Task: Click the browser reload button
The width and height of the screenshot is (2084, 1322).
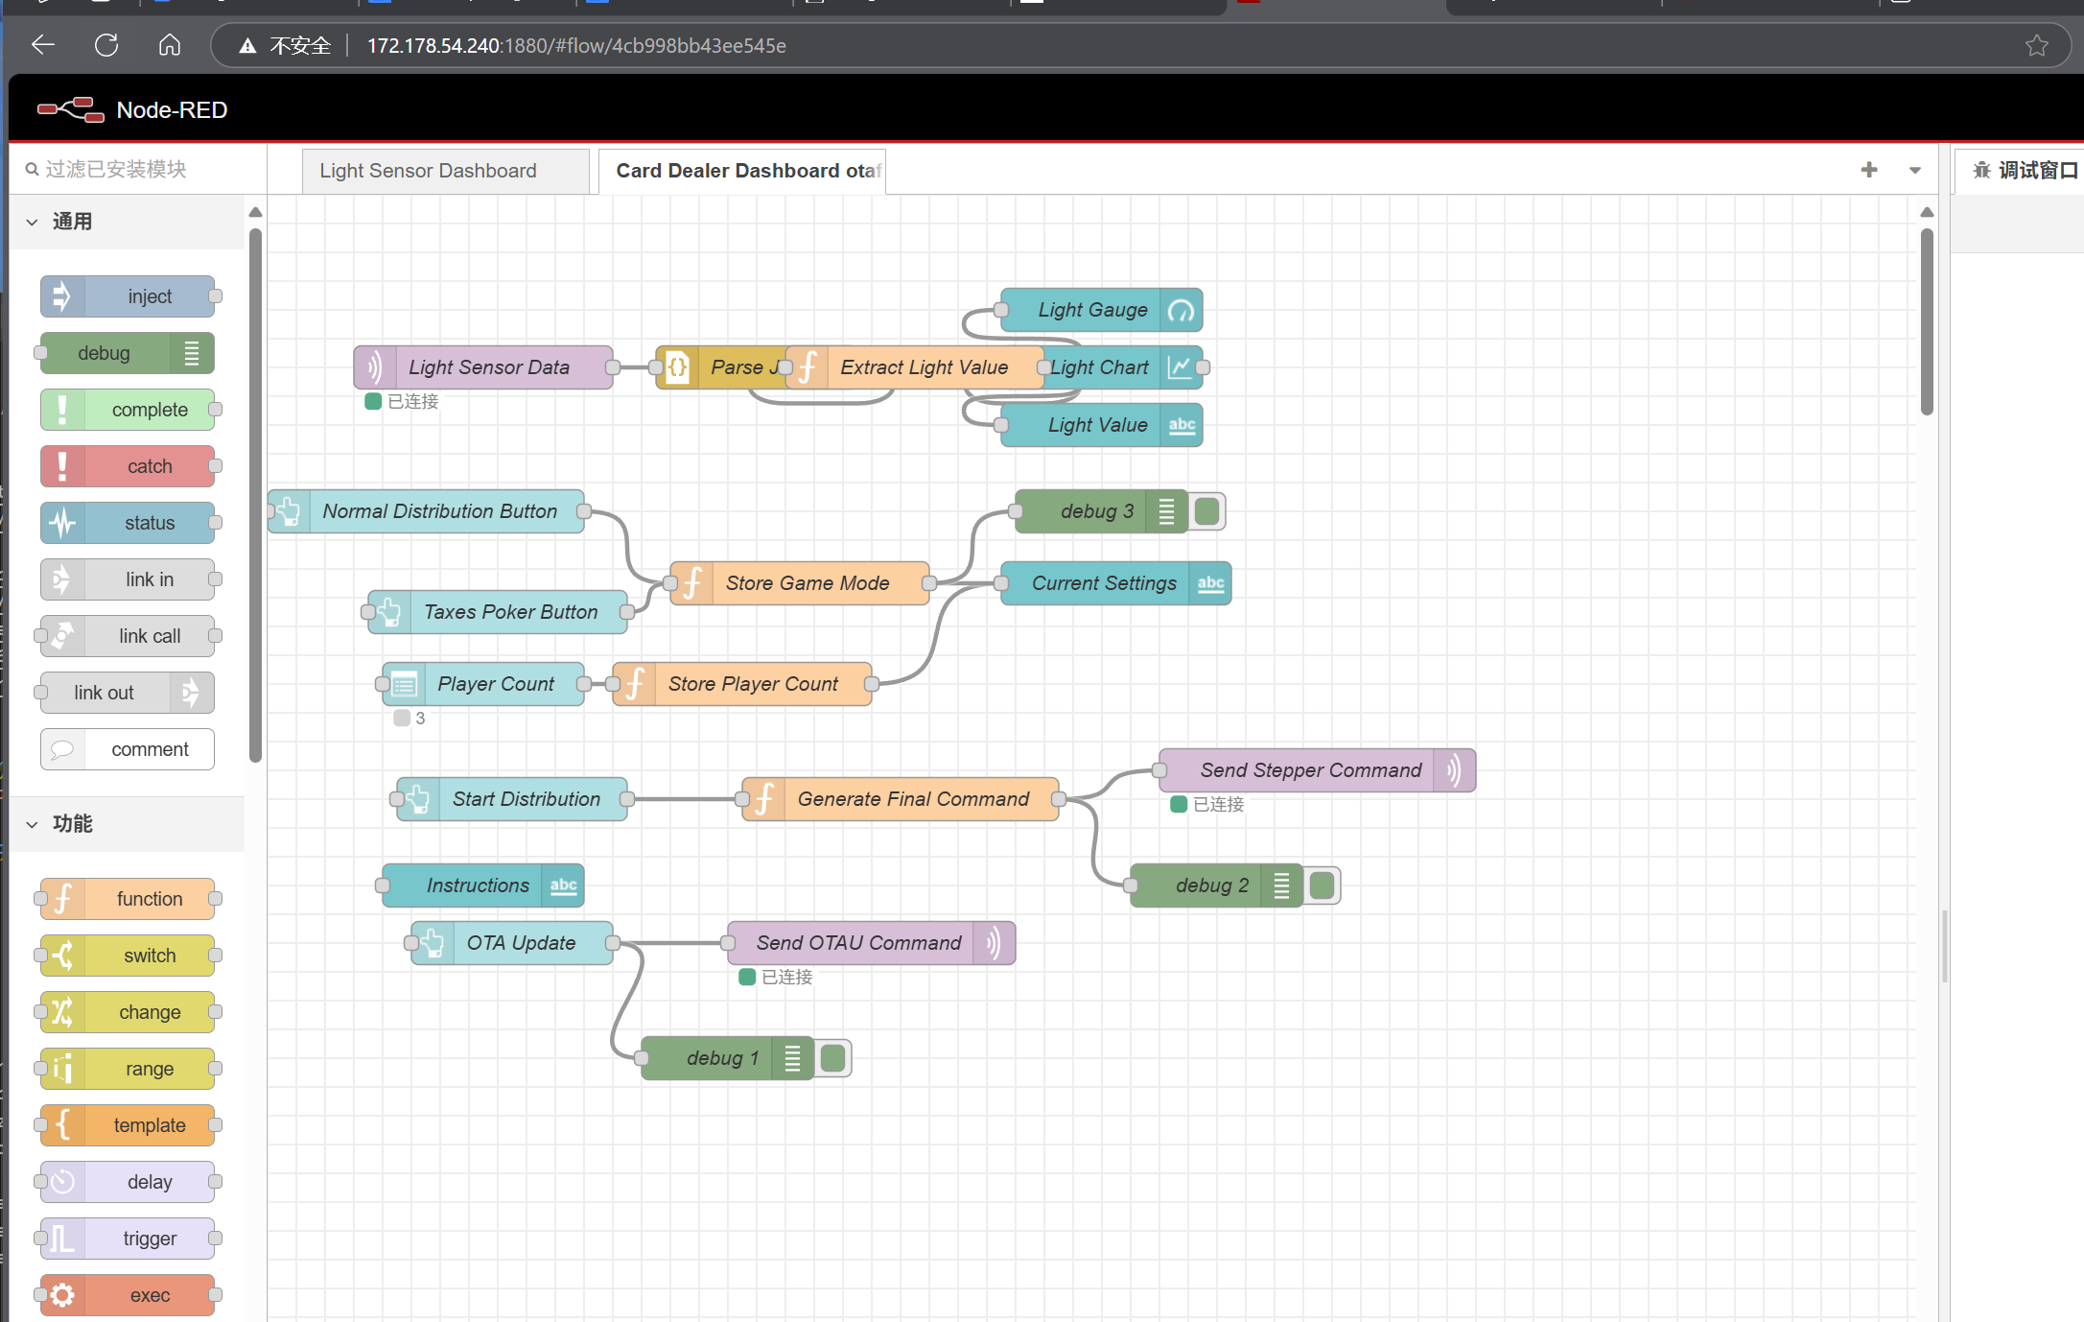Action: [x=106, y=45]
